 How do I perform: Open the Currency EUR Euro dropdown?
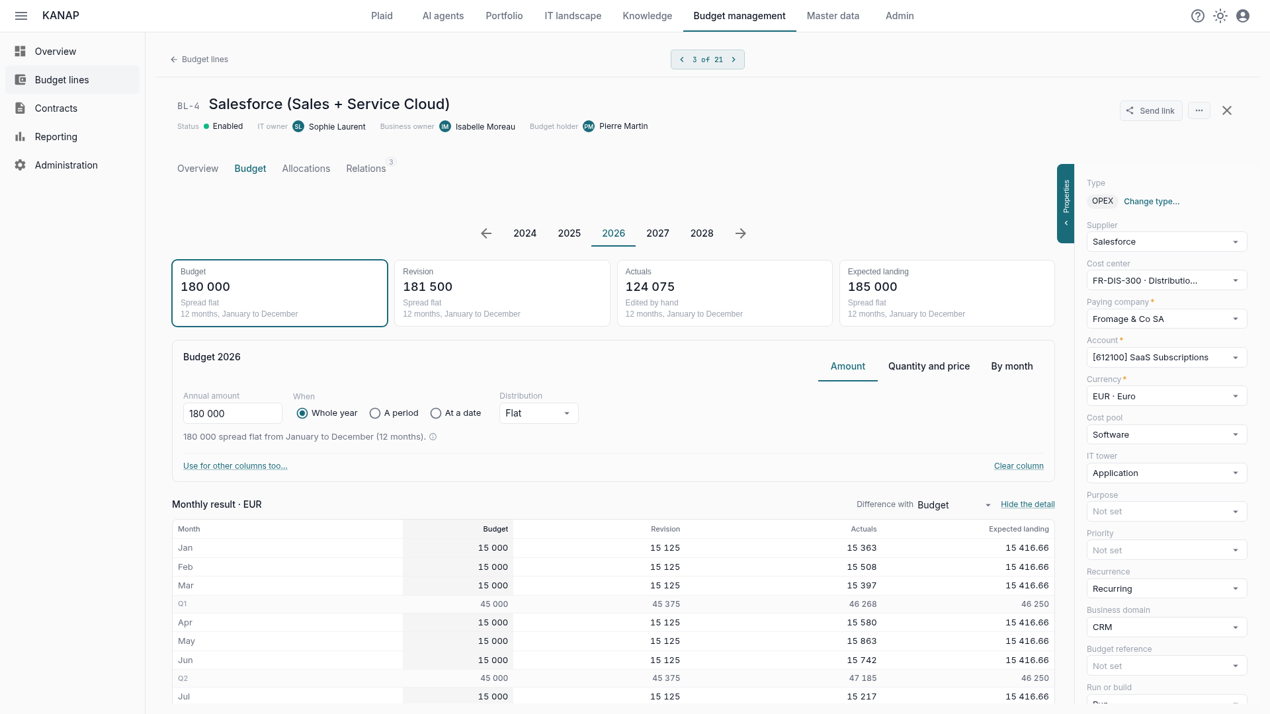coord(1167,396)
